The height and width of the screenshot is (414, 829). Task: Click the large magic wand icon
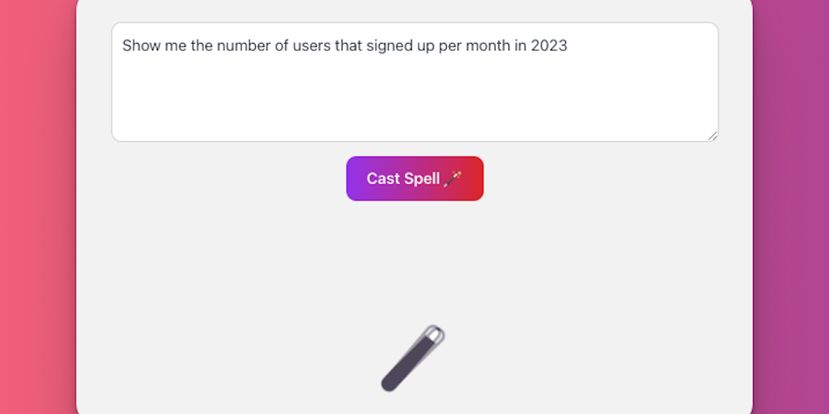413,359
